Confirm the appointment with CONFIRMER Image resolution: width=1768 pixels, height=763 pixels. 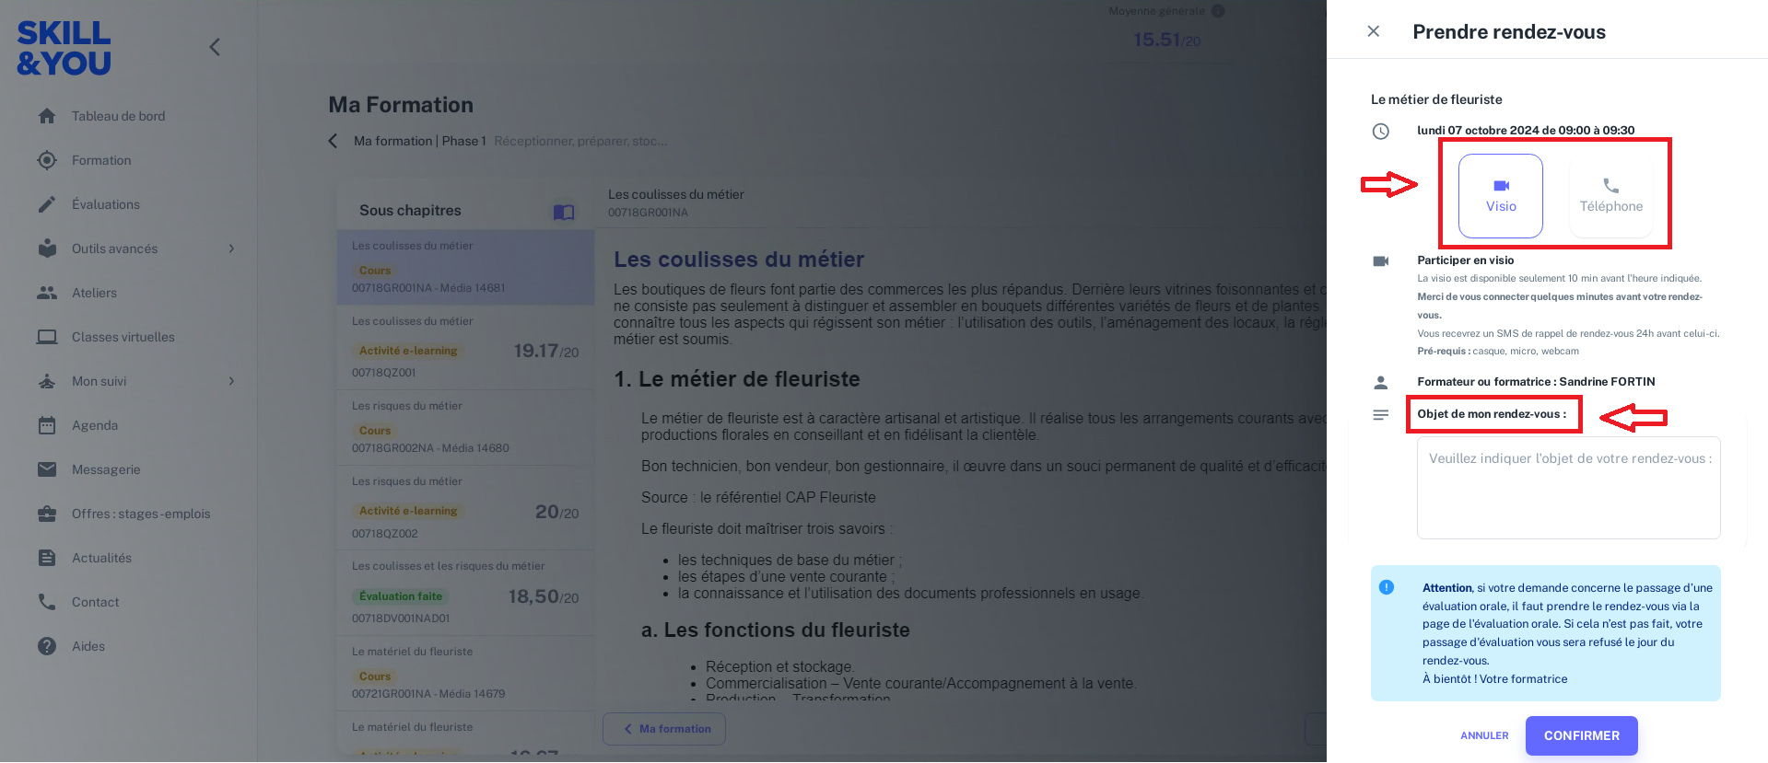click(x=1581, y=735)
